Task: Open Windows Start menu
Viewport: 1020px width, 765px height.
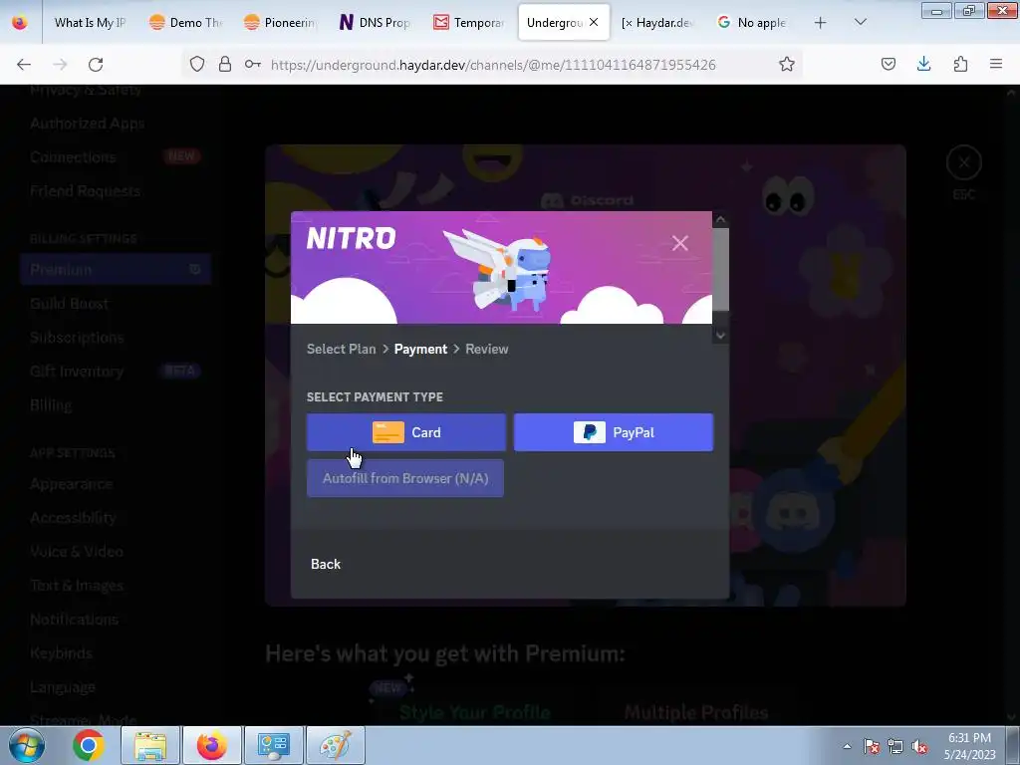Action: tap(26, 745)
